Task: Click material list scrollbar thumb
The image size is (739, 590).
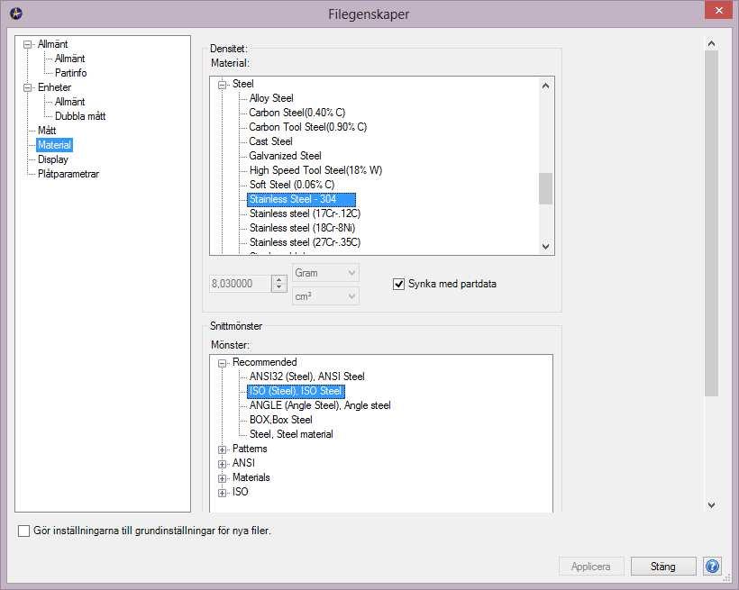Action: tap(545, 188)
